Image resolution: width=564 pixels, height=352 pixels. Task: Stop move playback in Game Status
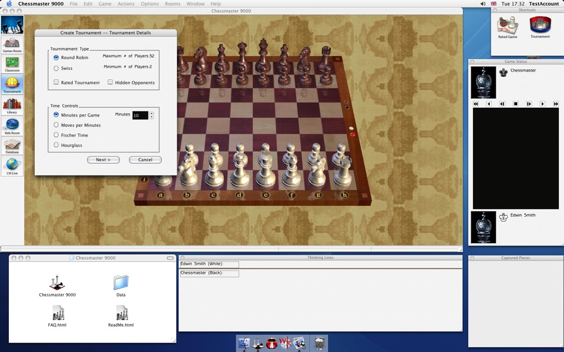pyautogui.click(x=516, y=104)
